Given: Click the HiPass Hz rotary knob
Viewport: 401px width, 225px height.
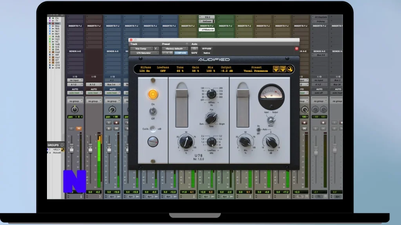Looking at the screenshot, I should click(211, 94).
